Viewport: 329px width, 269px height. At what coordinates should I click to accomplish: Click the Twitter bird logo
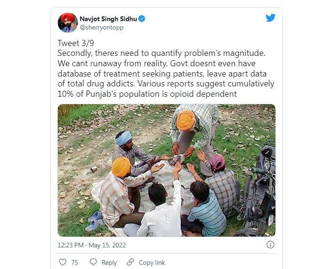[x=270, y=18]
